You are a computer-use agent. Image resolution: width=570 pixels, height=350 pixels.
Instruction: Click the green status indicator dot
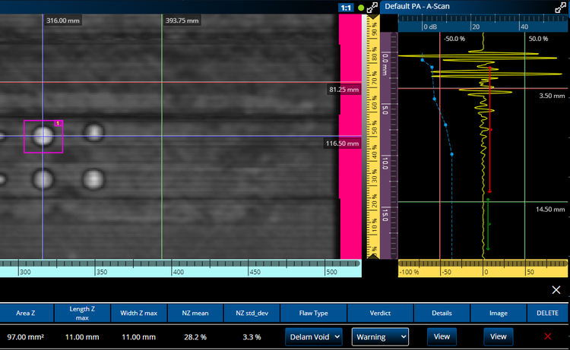pos(360,7)
